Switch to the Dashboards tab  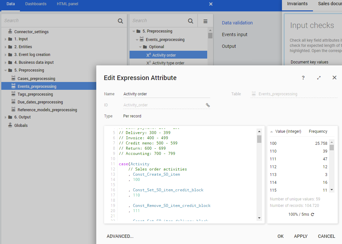click(x=36, y=4)
